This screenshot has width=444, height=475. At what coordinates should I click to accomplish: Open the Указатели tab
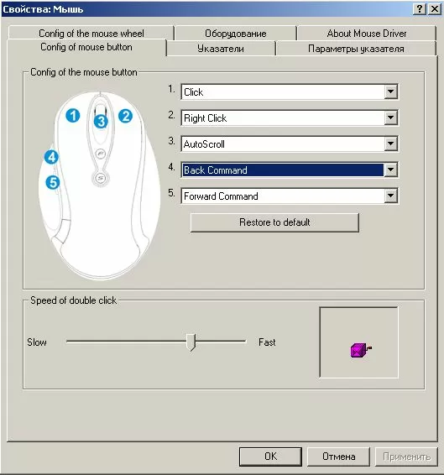pos(221,49)
